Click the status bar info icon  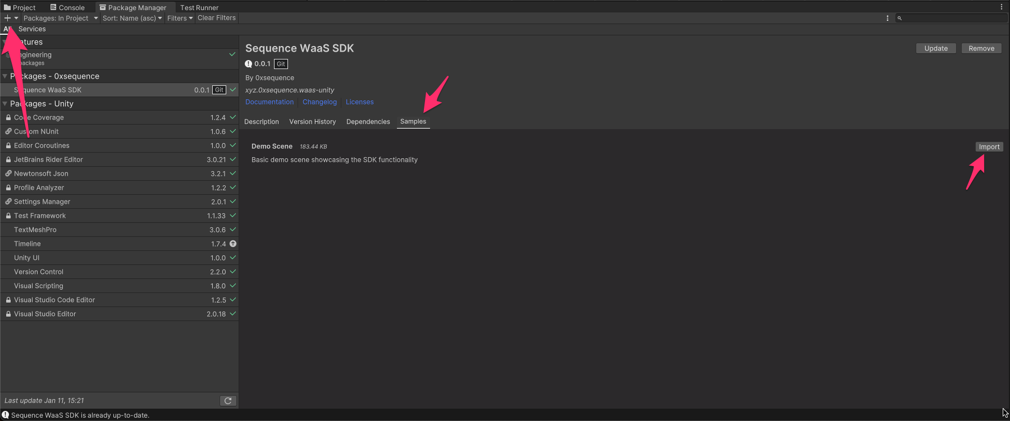pos(6,415)
